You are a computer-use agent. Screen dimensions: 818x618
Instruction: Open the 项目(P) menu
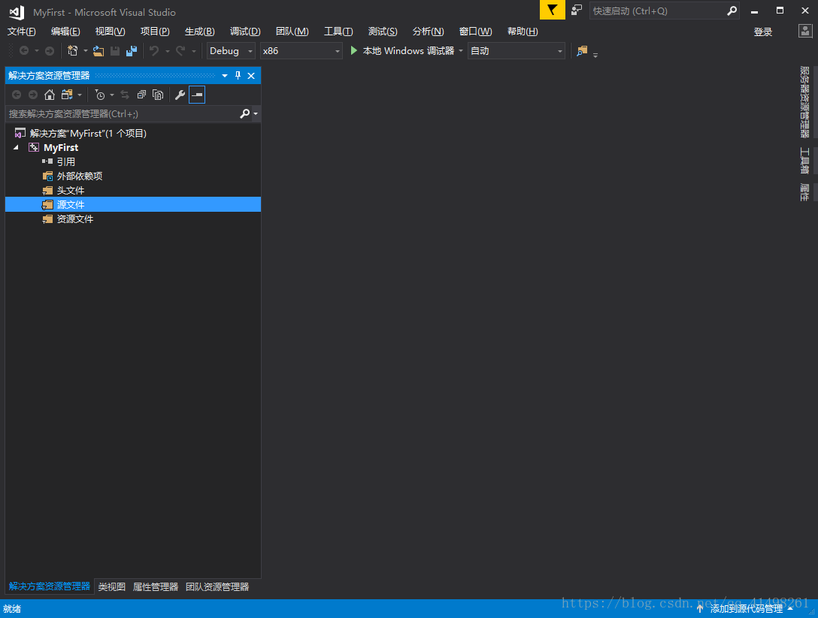click(x=155, y=32)
